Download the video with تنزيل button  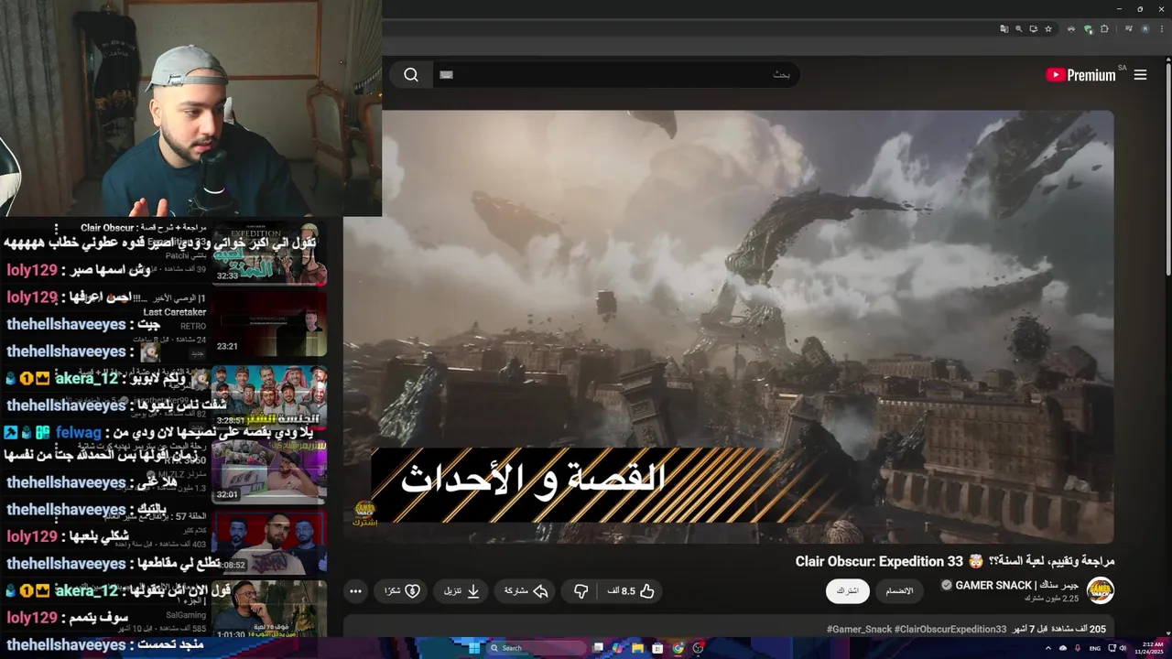pyautogui.click(x=462, y=591)
